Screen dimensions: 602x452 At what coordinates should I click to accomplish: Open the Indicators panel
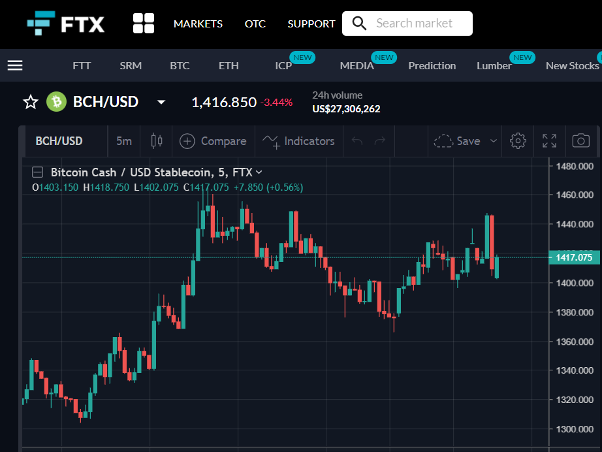pyautogui.click(x=298, y=141)
